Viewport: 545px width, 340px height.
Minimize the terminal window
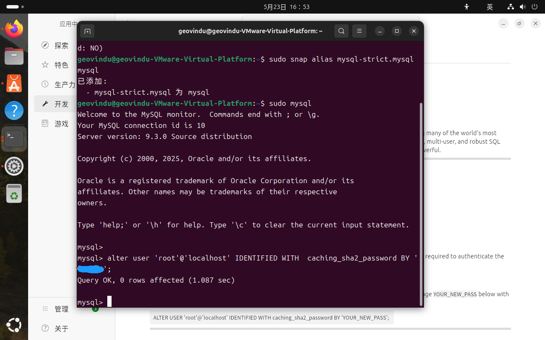[380, 31]
